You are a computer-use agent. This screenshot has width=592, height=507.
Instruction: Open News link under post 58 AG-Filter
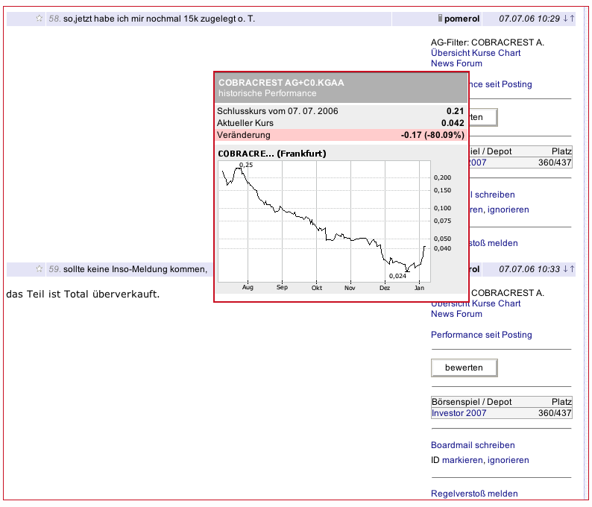coord(441,63)
